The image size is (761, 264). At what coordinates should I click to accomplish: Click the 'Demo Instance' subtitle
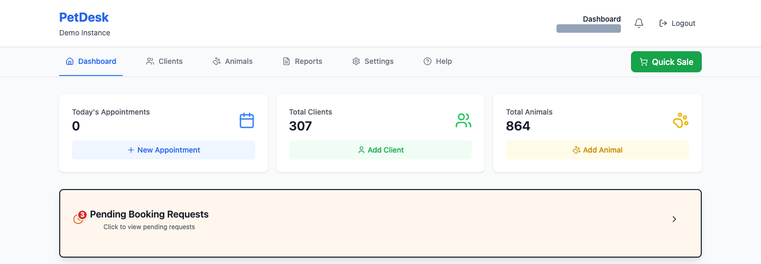[x=85, y=33]
